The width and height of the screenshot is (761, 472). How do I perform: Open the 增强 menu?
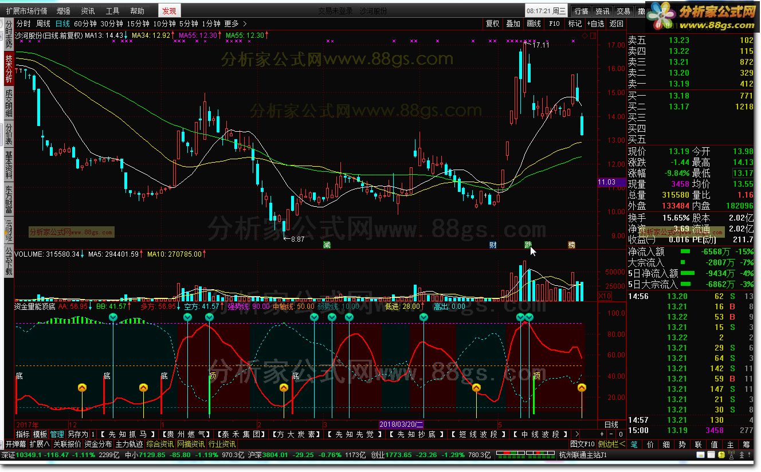click(64, 11)
